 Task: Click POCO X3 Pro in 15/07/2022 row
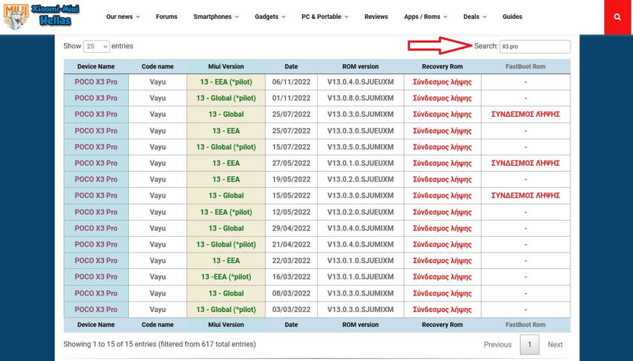(x=96, y=147)
